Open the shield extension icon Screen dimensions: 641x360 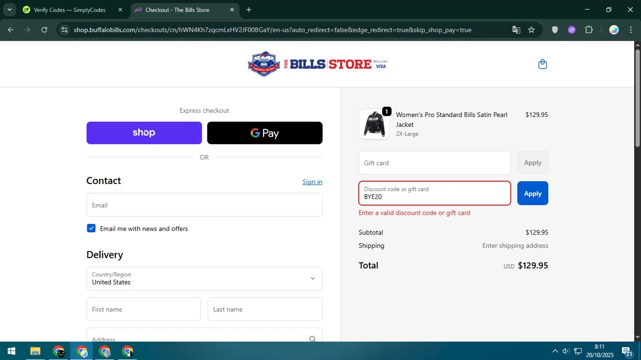tap(555, 30)
